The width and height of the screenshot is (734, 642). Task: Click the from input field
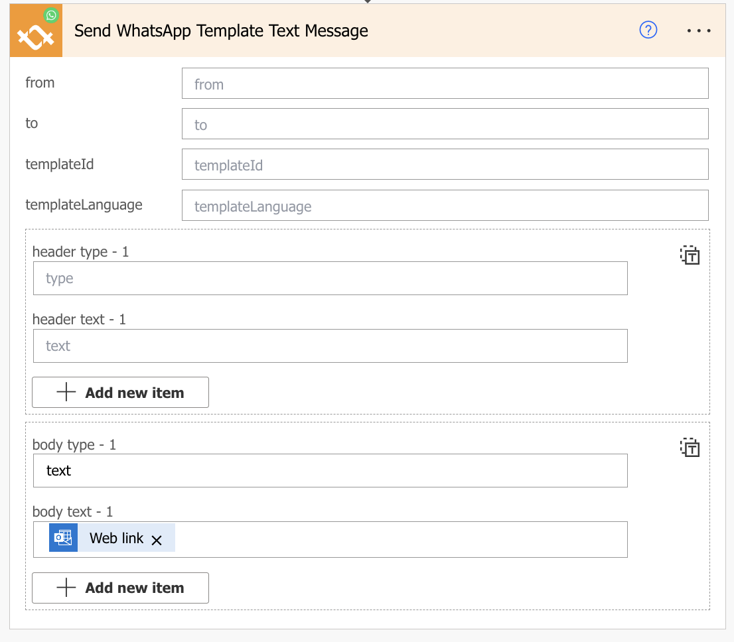pyautogui.click(x=445, y=84)
